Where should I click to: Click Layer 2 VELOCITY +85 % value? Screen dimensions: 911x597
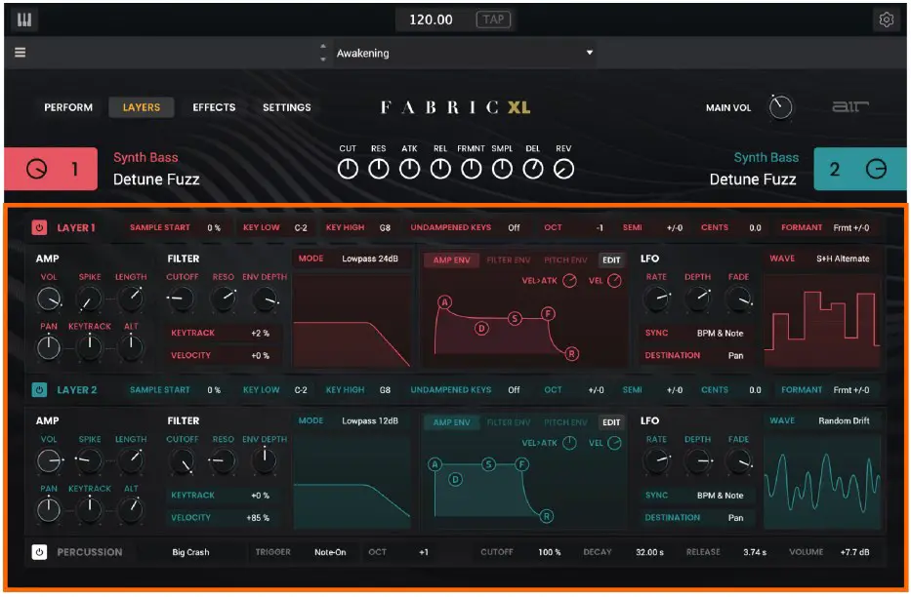(260, 518)
